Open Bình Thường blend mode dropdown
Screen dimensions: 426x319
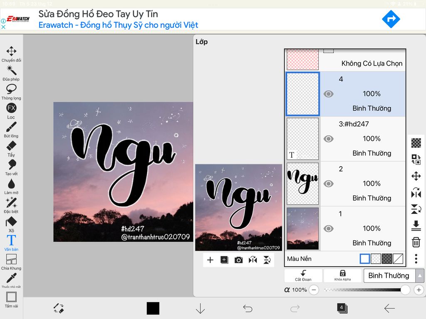tap(389, 276)
